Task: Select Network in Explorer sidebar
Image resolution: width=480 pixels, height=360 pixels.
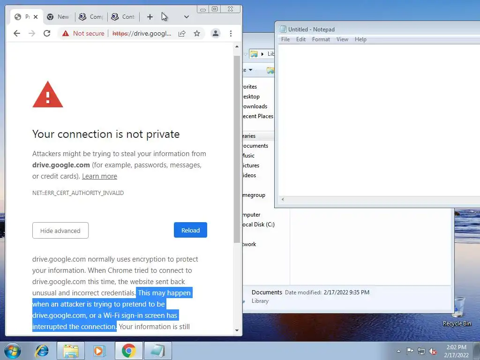Action: coord(249,244)
